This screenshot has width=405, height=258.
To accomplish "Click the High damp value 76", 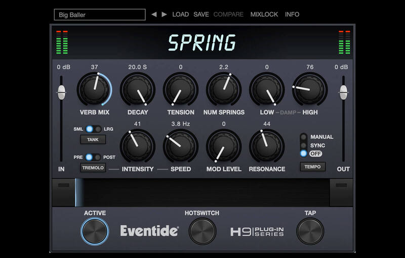I will point(310,67).
